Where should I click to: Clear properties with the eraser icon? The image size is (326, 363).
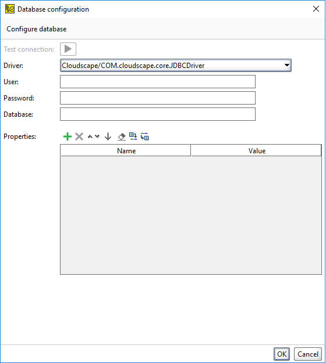121,136
